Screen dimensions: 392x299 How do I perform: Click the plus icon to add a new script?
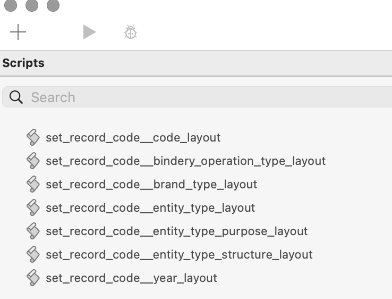[18, 32]
